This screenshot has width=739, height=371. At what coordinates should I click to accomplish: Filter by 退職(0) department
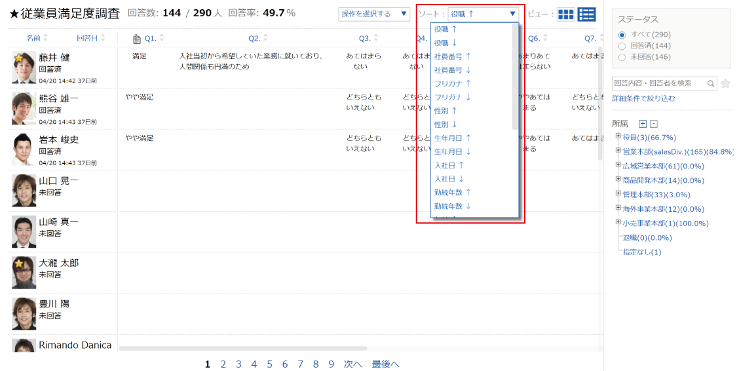pos(647,237)
